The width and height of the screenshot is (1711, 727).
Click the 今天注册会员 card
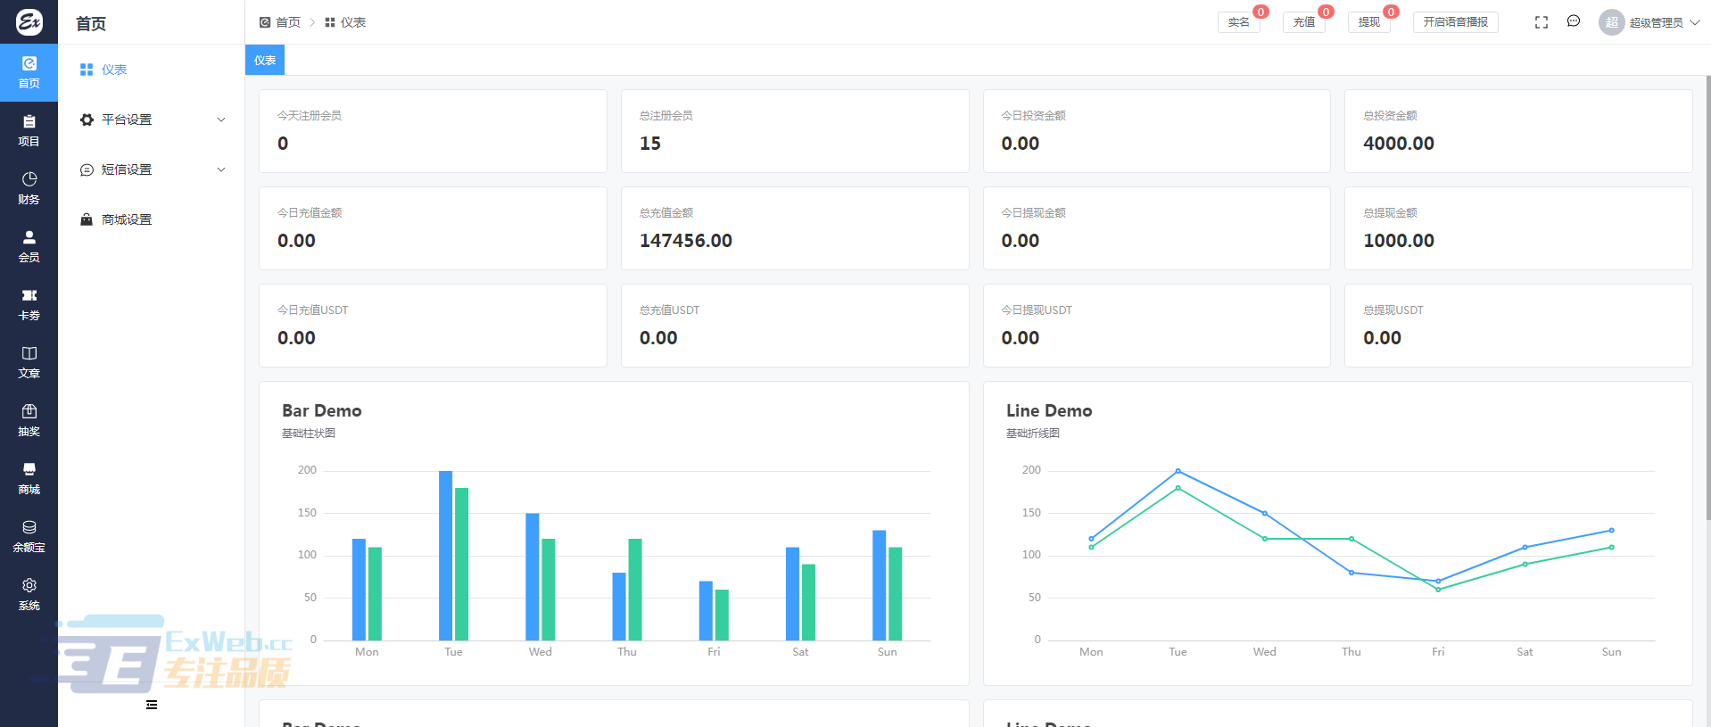pyautogui.click(x=433, y=131)
